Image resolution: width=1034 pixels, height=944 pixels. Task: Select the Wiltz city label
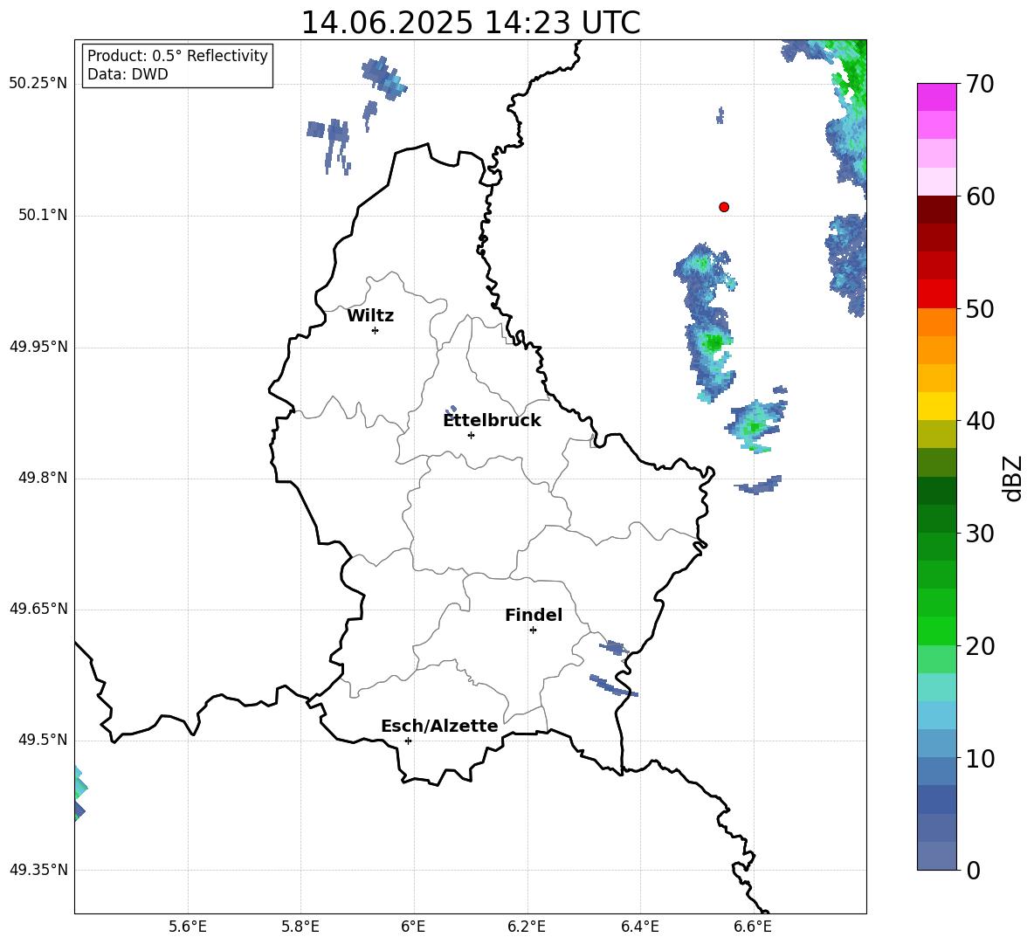point(370,316)
